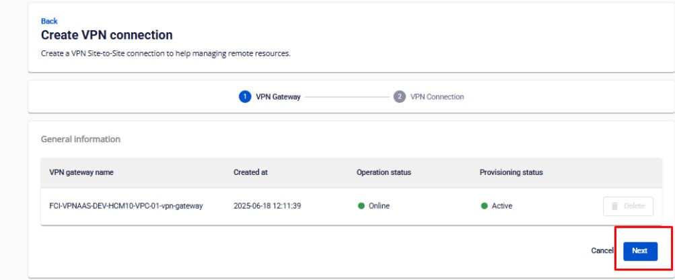Image resolution: width=675 pixels, height=280 pixels.
Task: Click the VPN gateway name column header
Action: 81,172
